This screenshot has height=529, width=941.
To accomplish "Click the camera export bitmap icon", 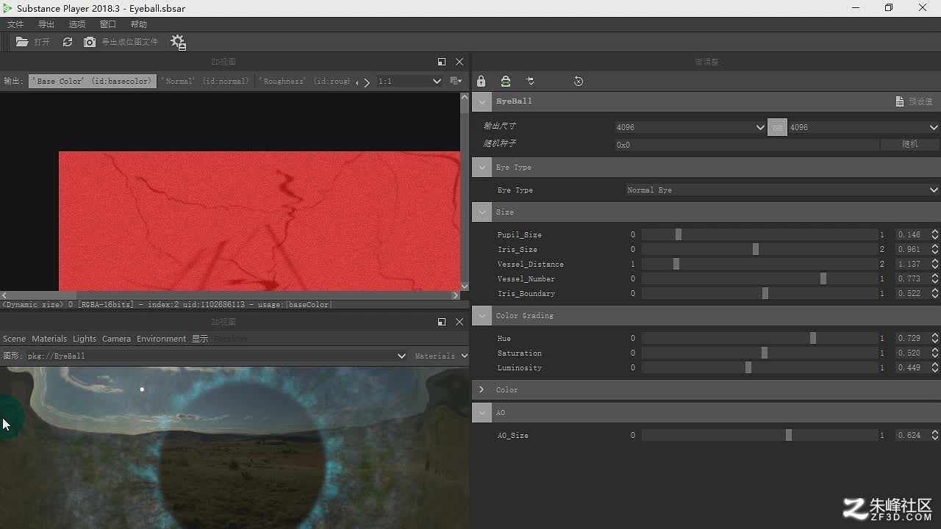I will 90,42.
